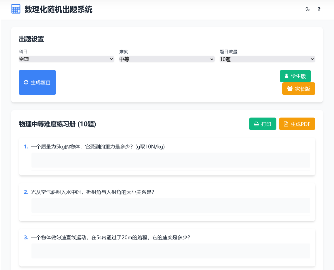The height and width of the screenshot is (270, 334).
Task: Open the 难度 difficulty dropdown
Action: pyautogui.click(x=166, y=59)
